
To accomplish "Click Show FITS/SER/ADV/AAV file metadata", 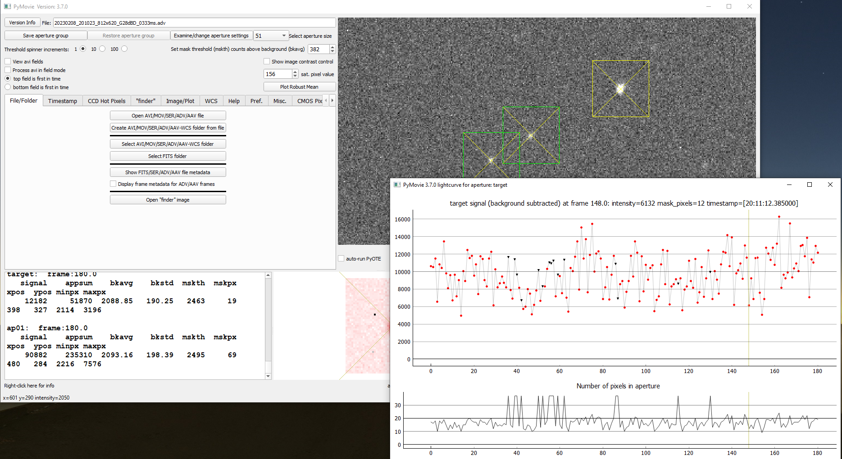I will click(168, 172).
